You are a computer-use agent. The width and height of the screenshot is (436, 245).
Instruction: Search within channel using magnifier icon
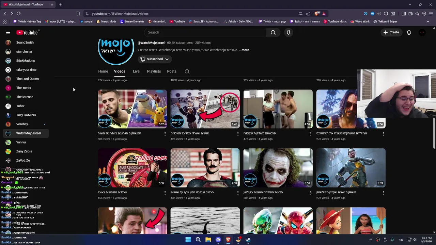coord(187,71)
